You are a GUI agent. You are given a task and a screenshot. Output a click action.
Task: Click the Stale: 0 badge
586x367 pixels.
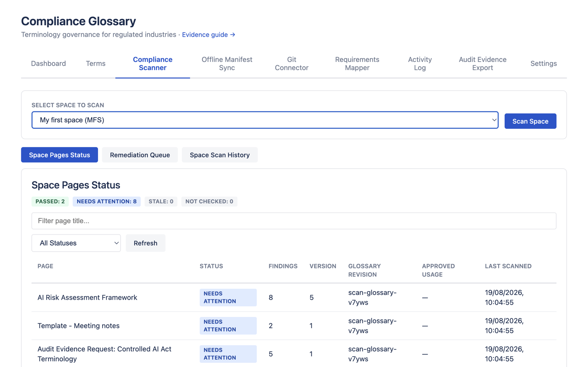[x=161, y=201]
